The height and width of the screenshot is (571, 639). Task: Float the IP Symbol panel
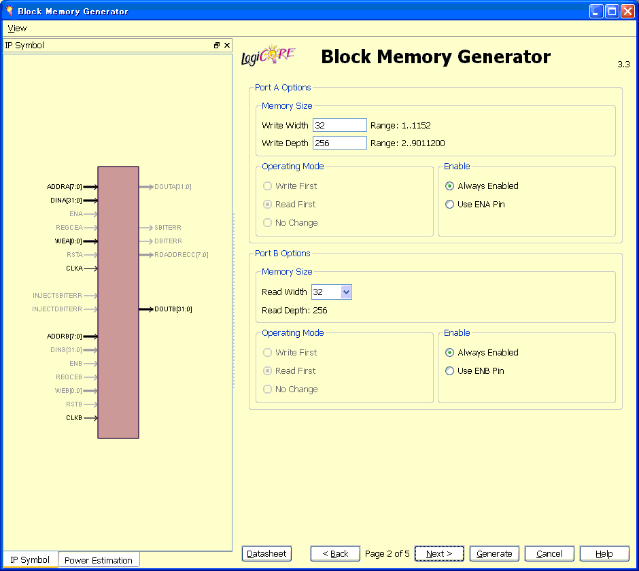pos(217,46)
